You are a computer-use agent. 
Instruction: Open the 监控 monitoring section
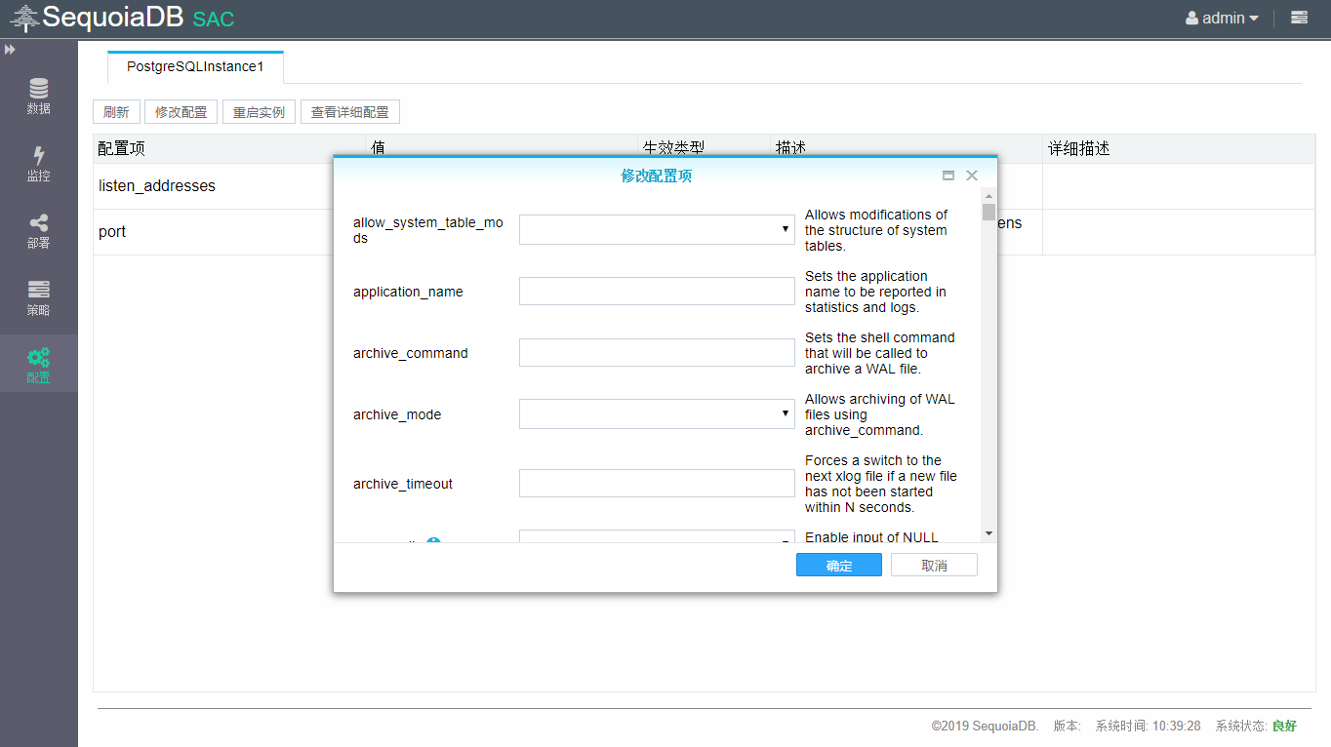pyautogui.click(x=38, y=164)
